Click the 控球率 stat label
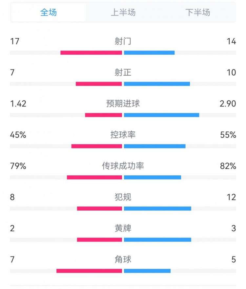Viewport: 246px width, 289px height. pos(123,135)
